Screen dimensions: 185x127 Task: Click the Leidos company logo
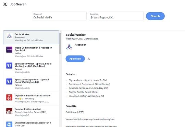coord(9,50)
